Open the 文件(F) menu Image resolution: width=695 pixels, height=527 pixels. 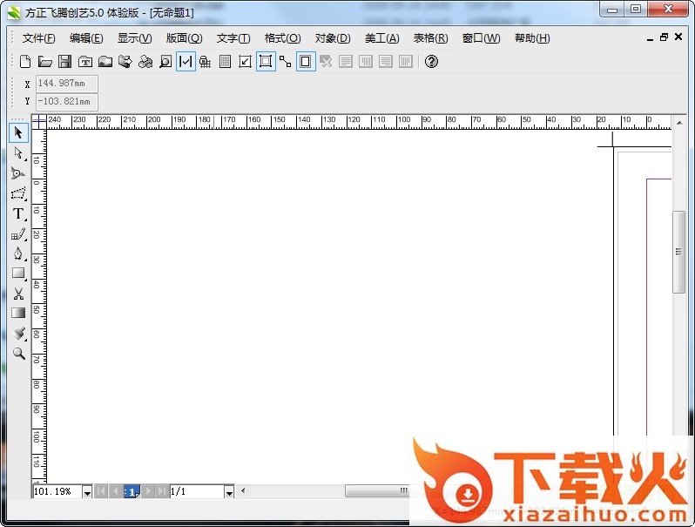(x=38, y=38)
